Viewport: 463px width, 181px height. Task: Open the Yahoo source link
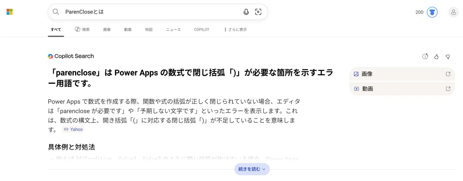point(73,129)
